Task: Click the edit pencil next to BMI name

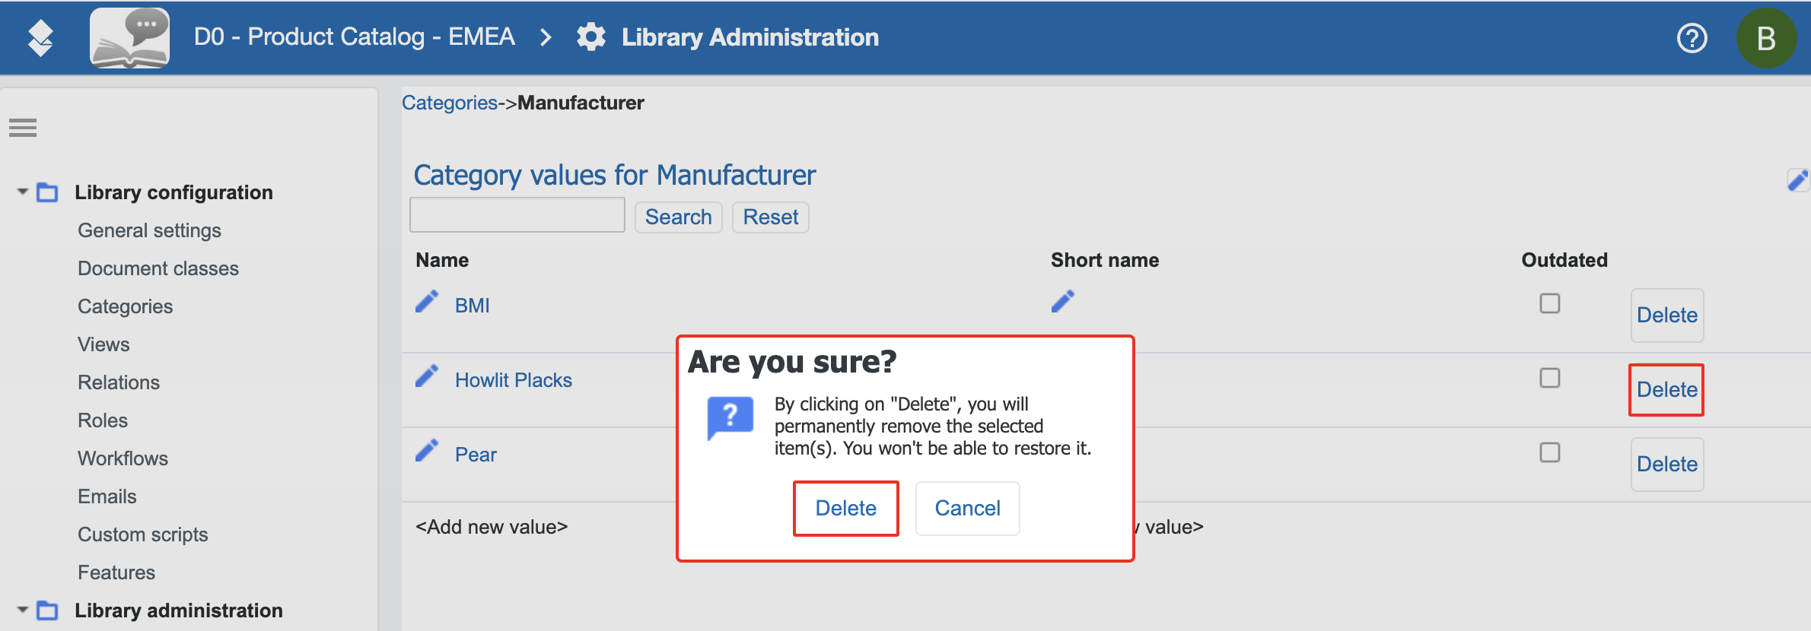Action: coord(427,302)
